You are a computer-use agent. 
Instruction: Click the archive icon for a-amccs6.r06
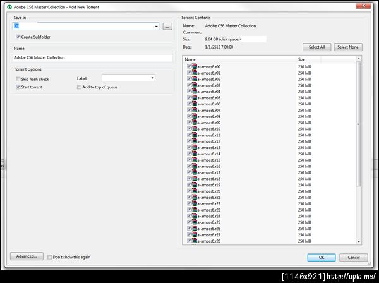pyautogui.click(x=195, y=104)
